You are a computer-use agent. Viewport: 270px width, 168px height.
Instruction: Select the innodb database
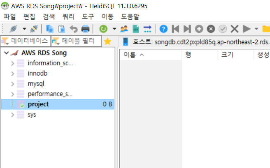[x=37, y=74]
